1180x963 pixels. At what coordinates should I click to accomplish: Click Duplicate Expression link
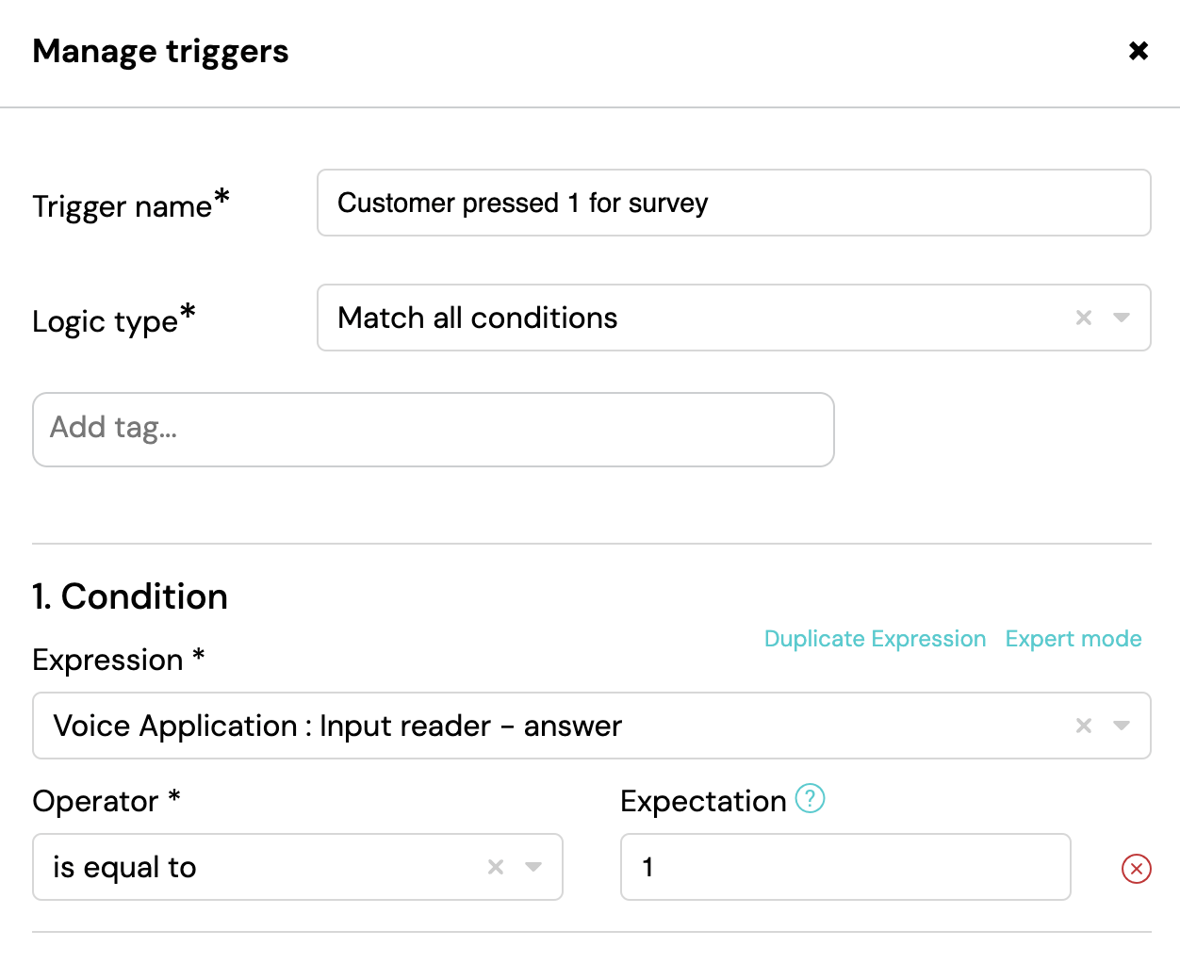pyautogui.click(x=875, y=639)
